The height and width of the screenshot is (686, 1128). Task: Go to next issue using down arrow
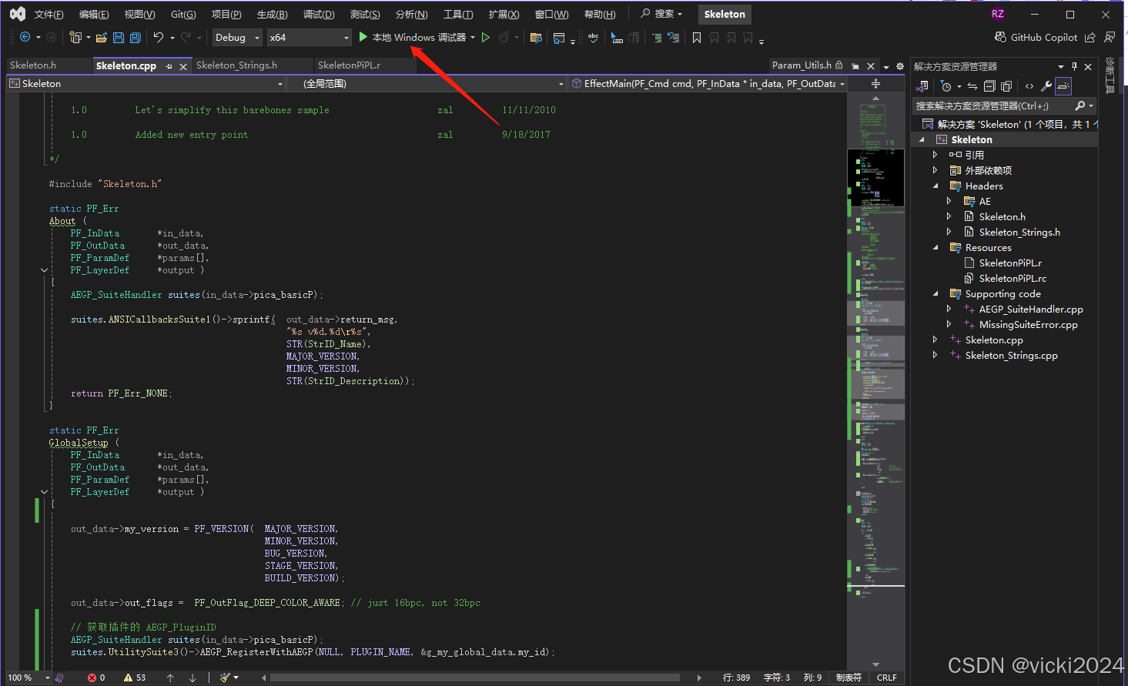pyautogui.click(x=192, y=678)
